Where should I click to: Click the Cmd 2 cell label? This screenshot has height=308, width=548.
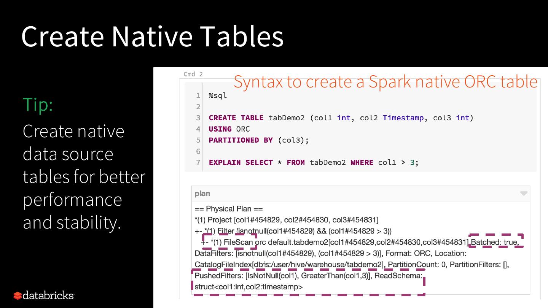pyautogui.click(x=193, y=74)
